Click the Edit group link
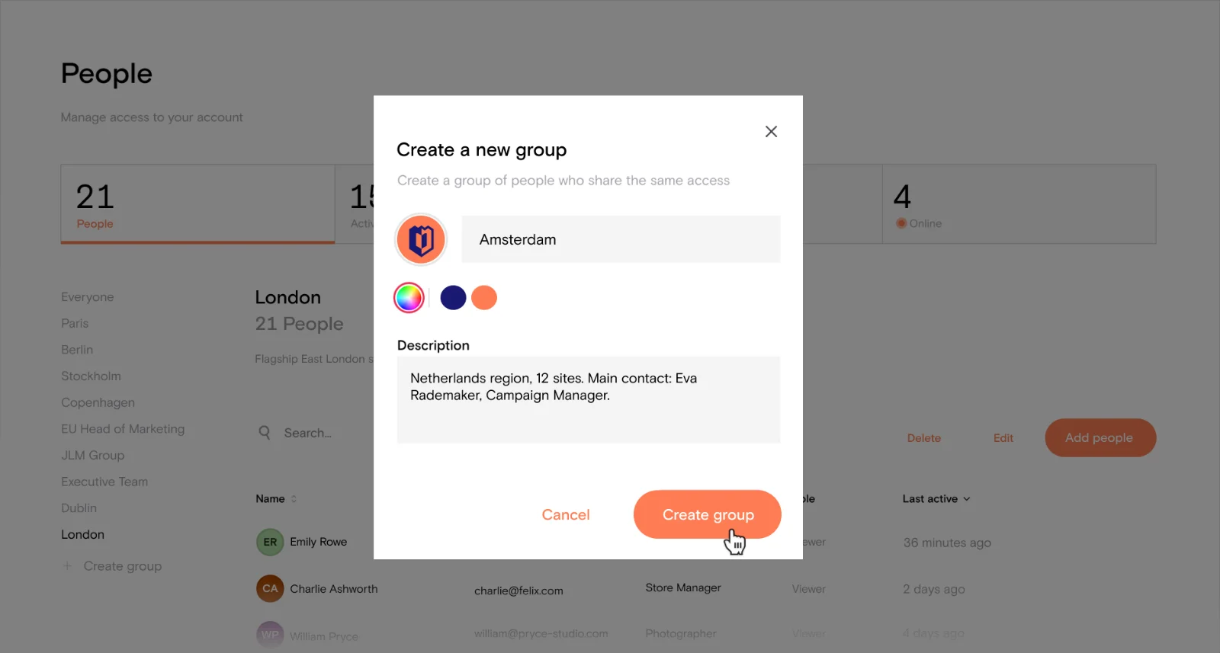 click(x=1003, y=438)
